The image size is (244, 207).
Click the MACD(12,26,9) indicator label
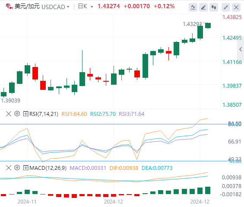click(x=48, y=168)
